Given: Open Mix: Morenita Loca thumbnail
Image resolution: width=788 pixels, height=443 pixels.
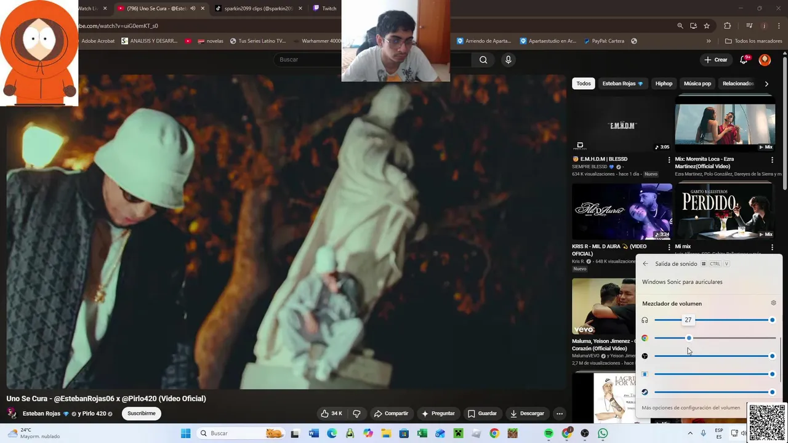Looking at the screenshot, I should [x=725, y=124].
